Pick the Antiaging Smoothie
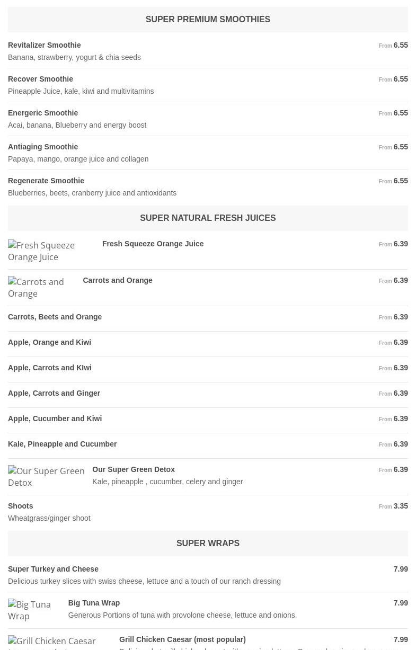Image resolution: width=416 pixels, height=650 pixels. (x=43, y=147)
